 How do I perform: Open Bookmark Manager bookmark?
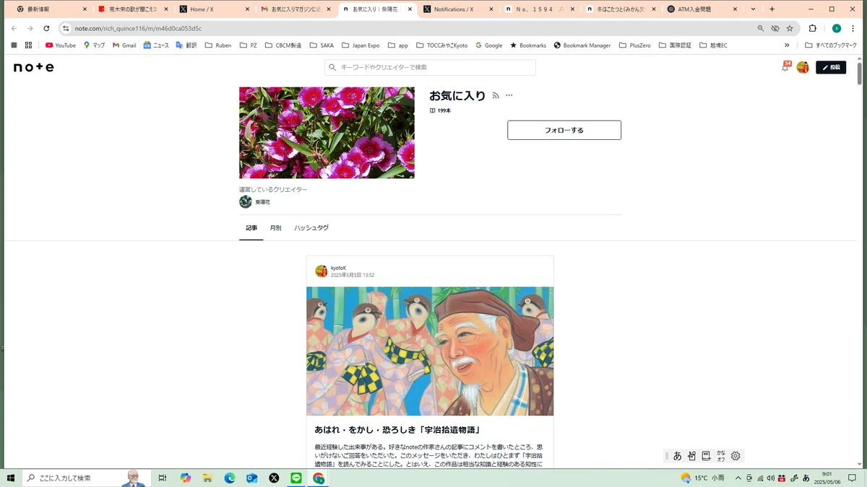[x=582, y=45]
